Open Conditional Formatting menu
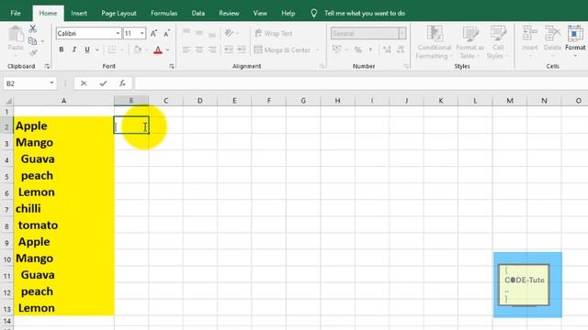588x330 pixels. [435, 42]
